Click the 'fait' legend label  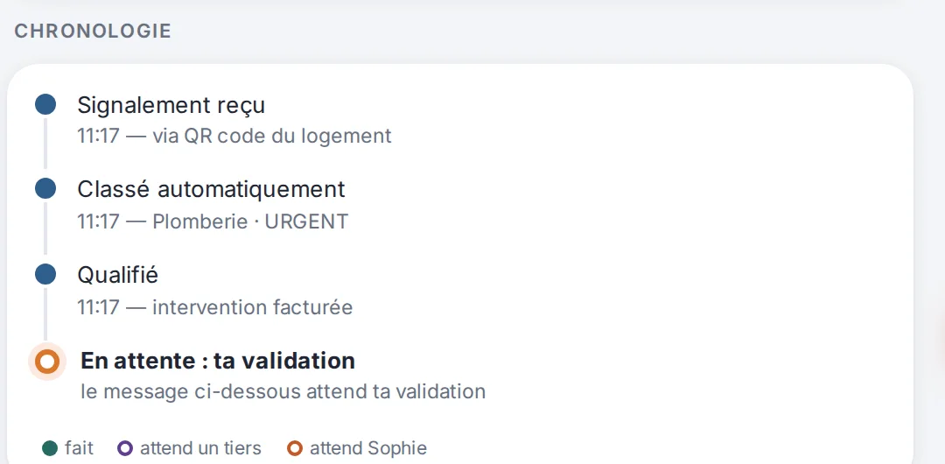point(79,448)
